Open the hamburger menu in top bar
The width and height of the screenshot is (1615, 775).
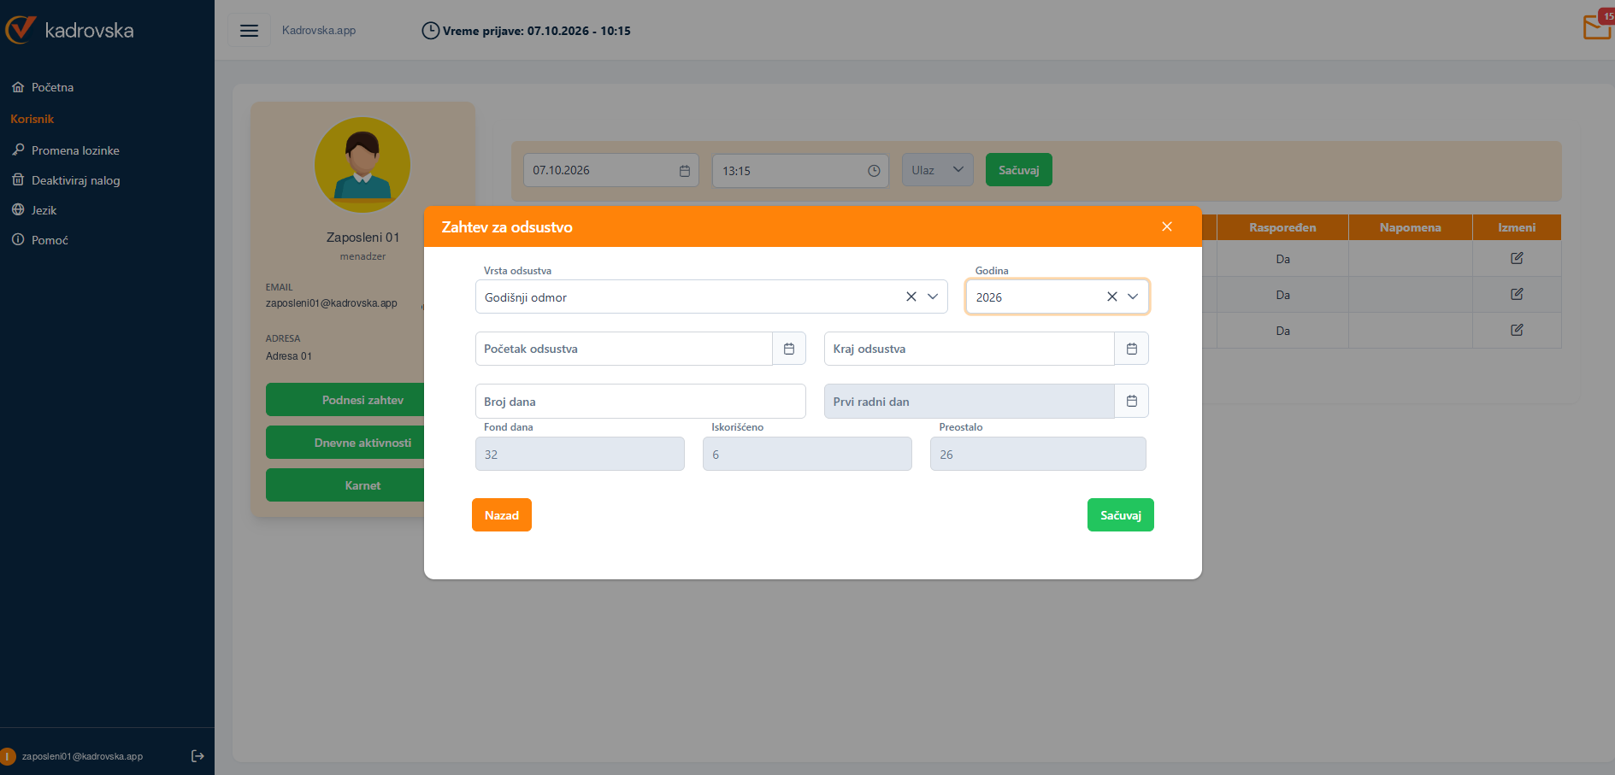coord(249,31)
